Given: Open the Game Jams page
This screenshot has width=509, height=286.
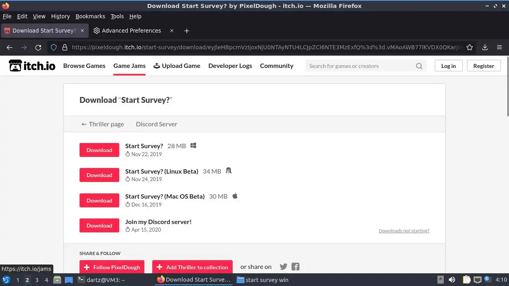Looking at the screenshot, I should 129,66.
